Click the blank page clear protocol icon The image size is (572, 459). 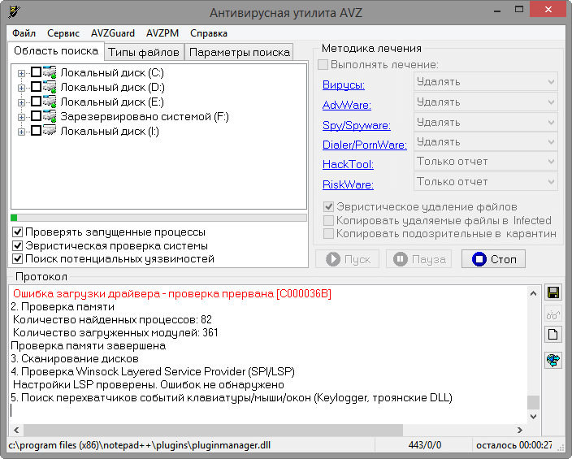click(x=553, y=334)
